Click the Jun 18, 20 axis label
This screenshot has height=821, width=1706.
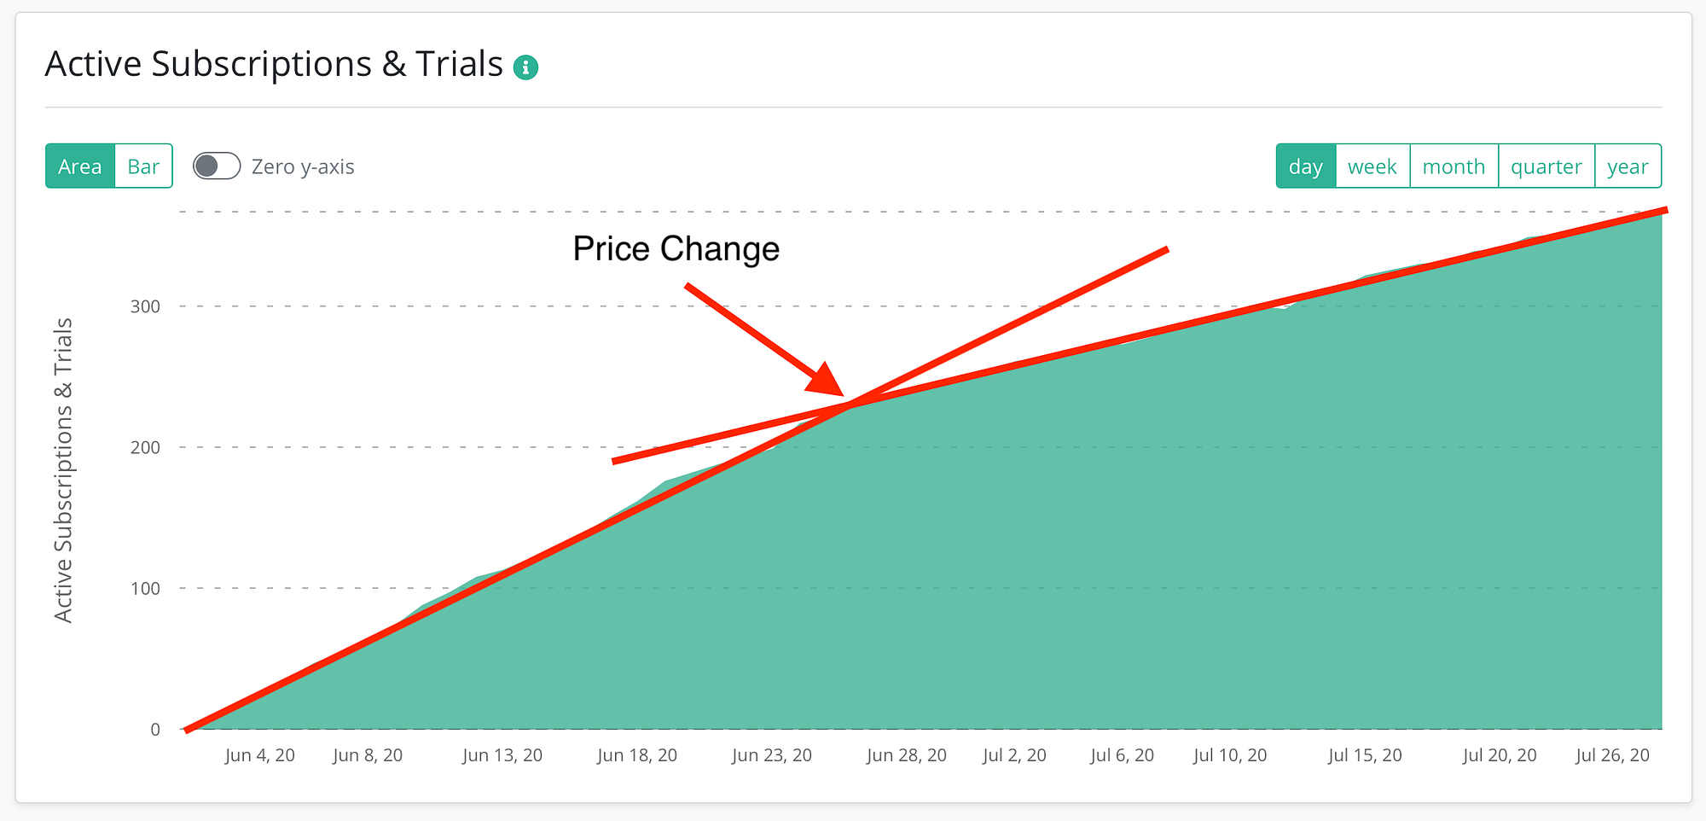click(x=637, y=755)
